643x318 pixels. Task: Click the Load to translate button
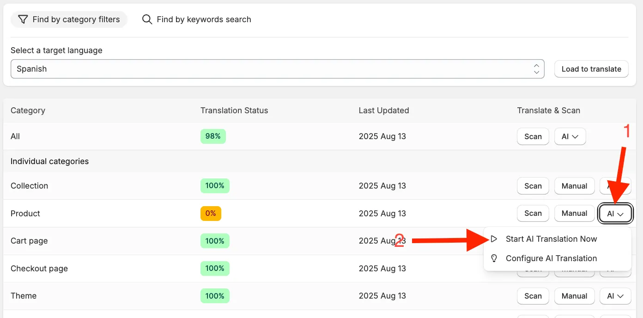click(591, 69)
